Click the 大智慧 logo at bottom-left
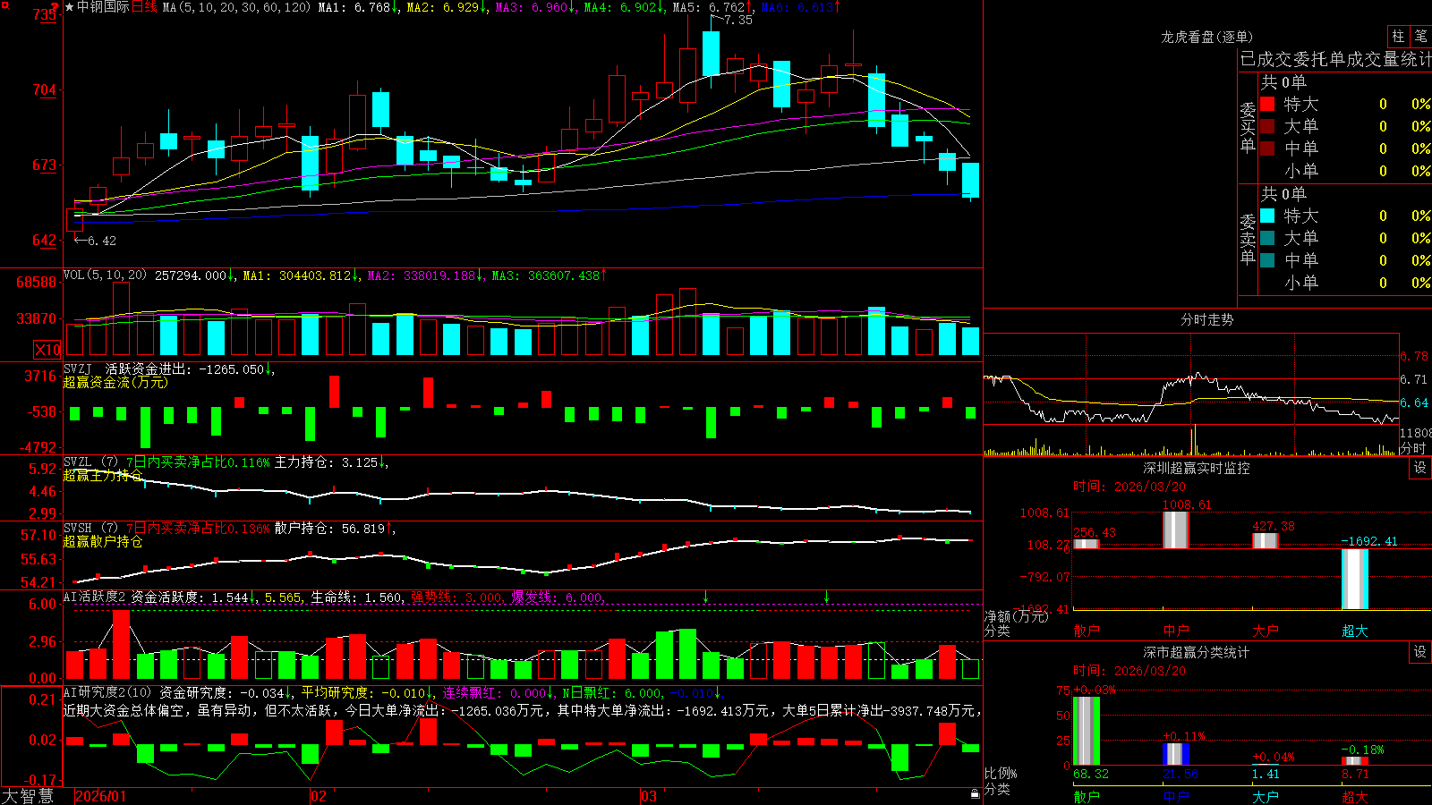The image size is (1432, 805). [x=27, y=796]
